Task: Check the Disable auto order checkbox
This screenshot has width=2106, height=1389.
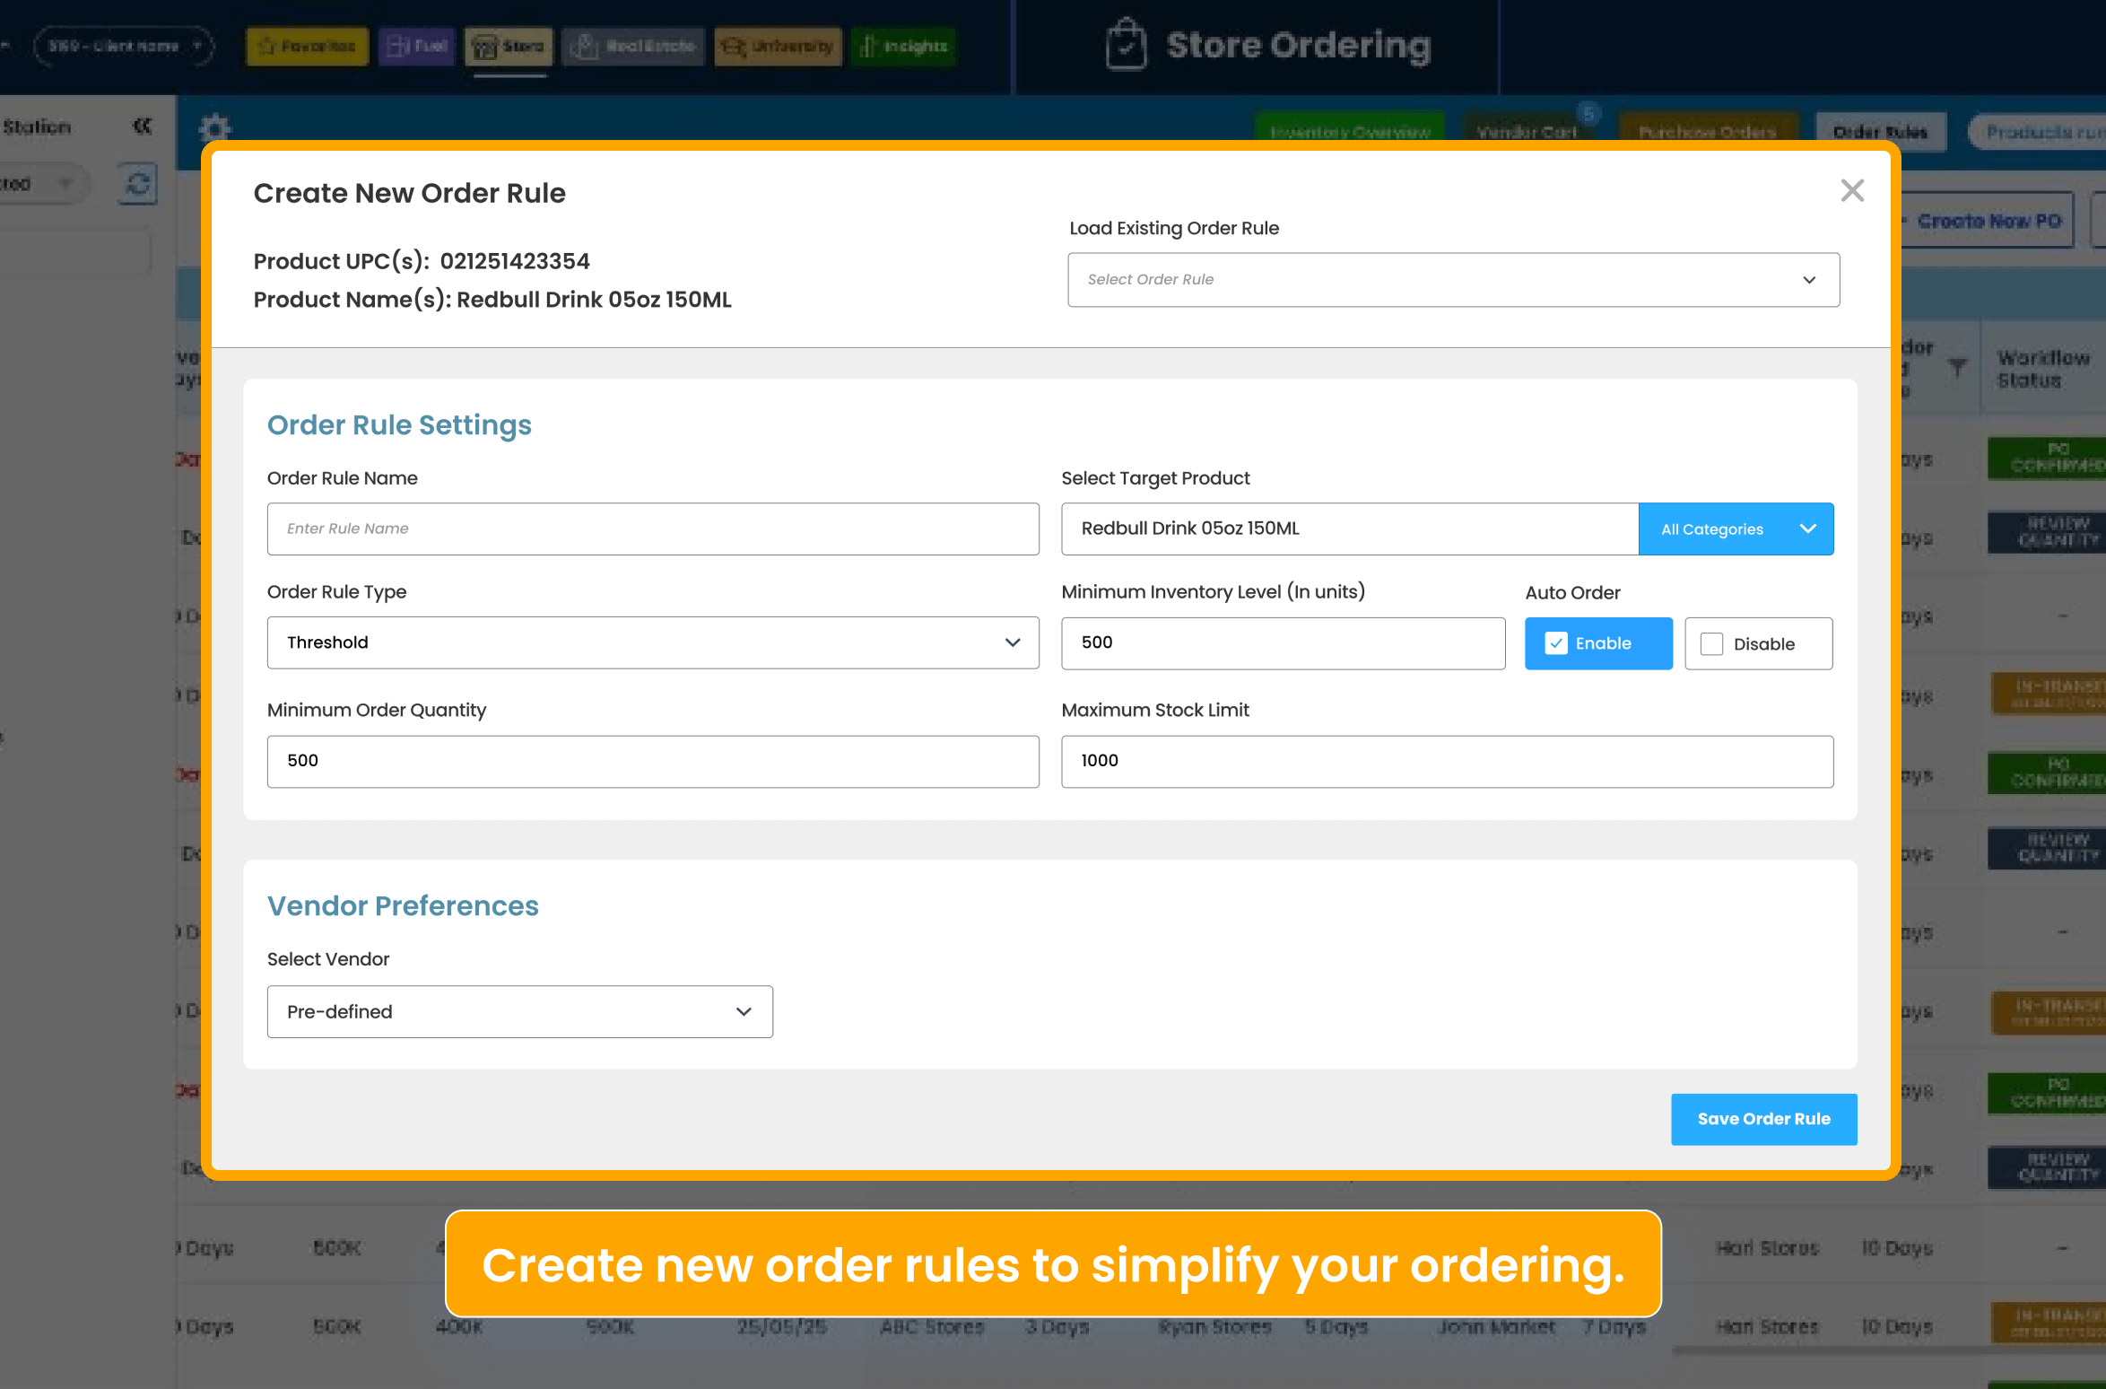Action: click(x=1711, y=644)
